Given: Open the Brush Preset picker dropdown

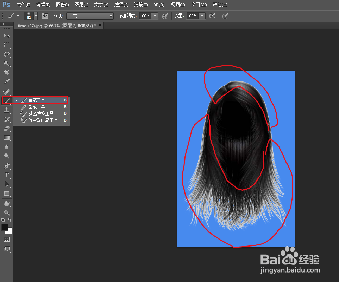Looking at the screenshot, I should (36, 16).
